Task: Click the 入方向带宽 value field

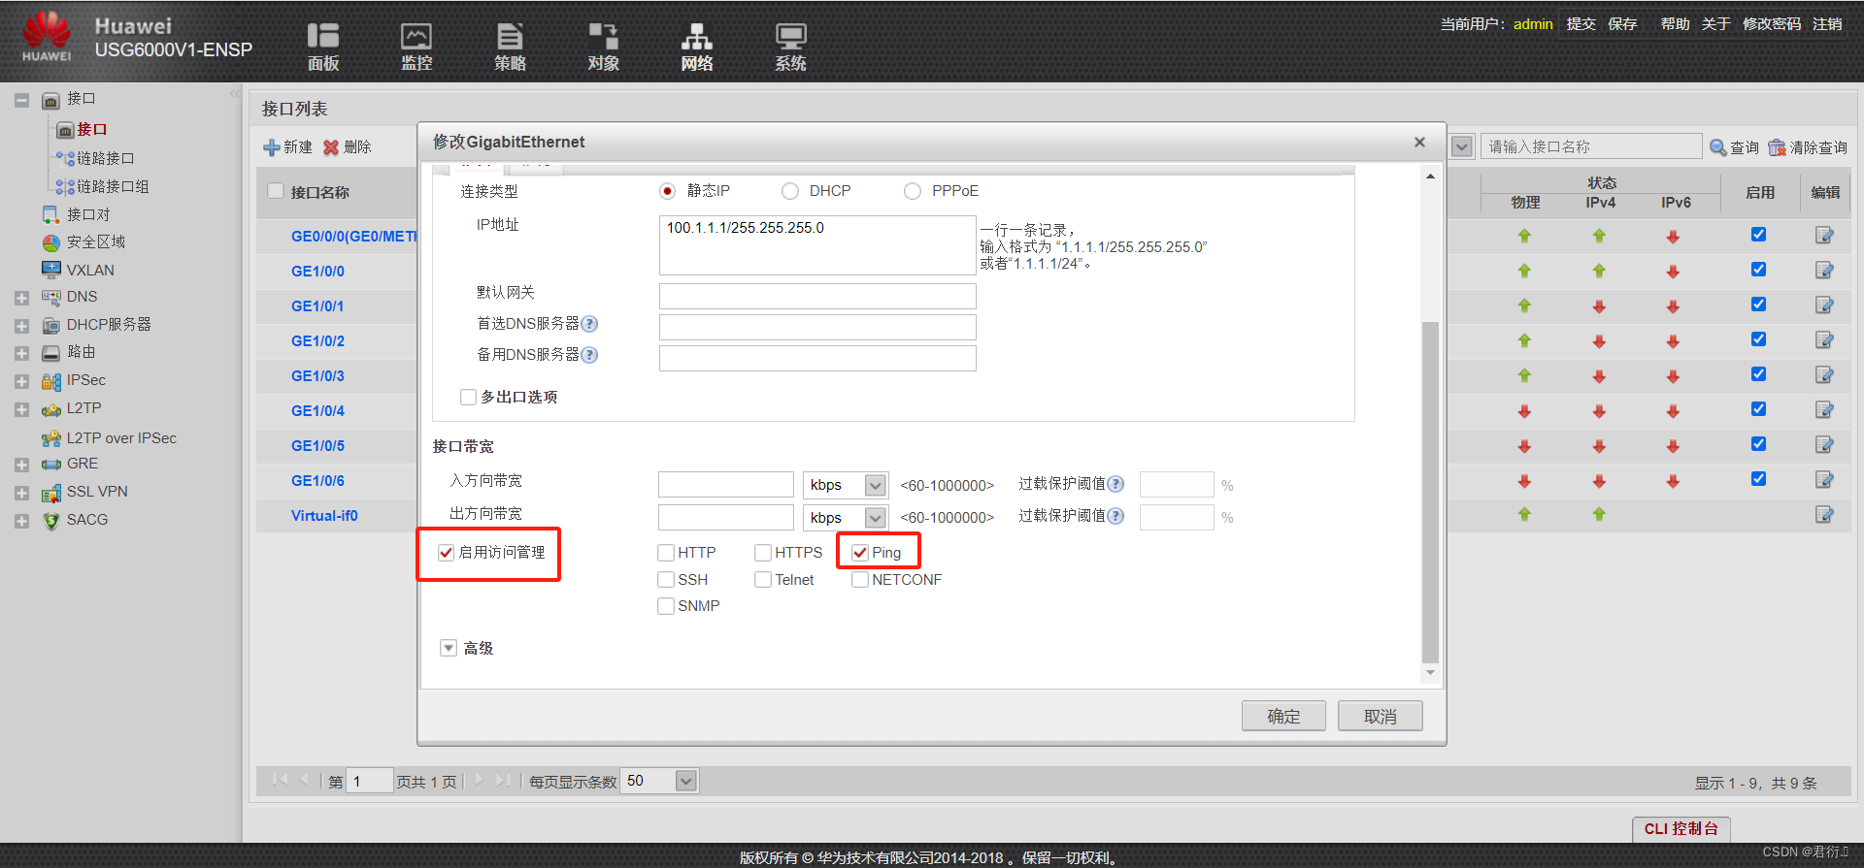Action: click(x=726, y=485)
